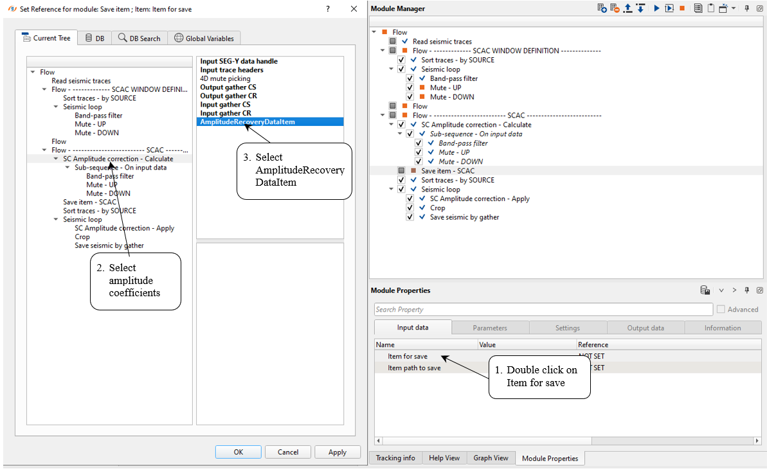
Task: Click the remove module icon with minus sign
Action: [x=615, y=8]
